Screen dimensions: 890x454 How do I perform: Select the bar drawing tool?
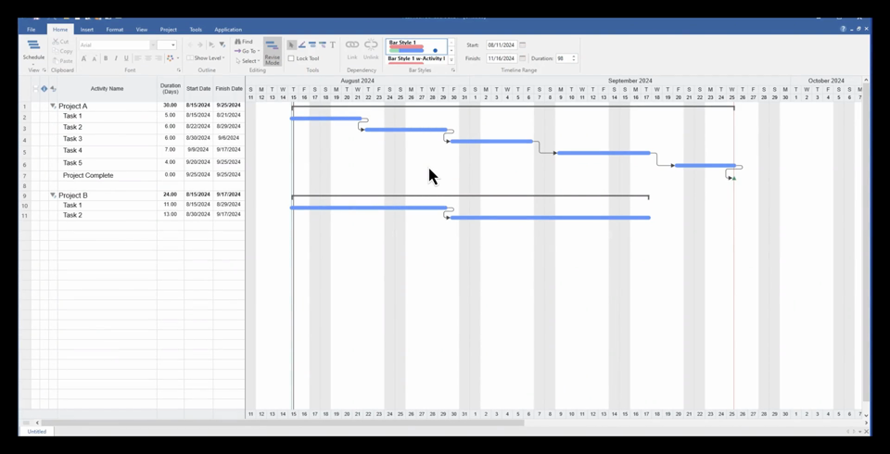click(x=312, y=44)
